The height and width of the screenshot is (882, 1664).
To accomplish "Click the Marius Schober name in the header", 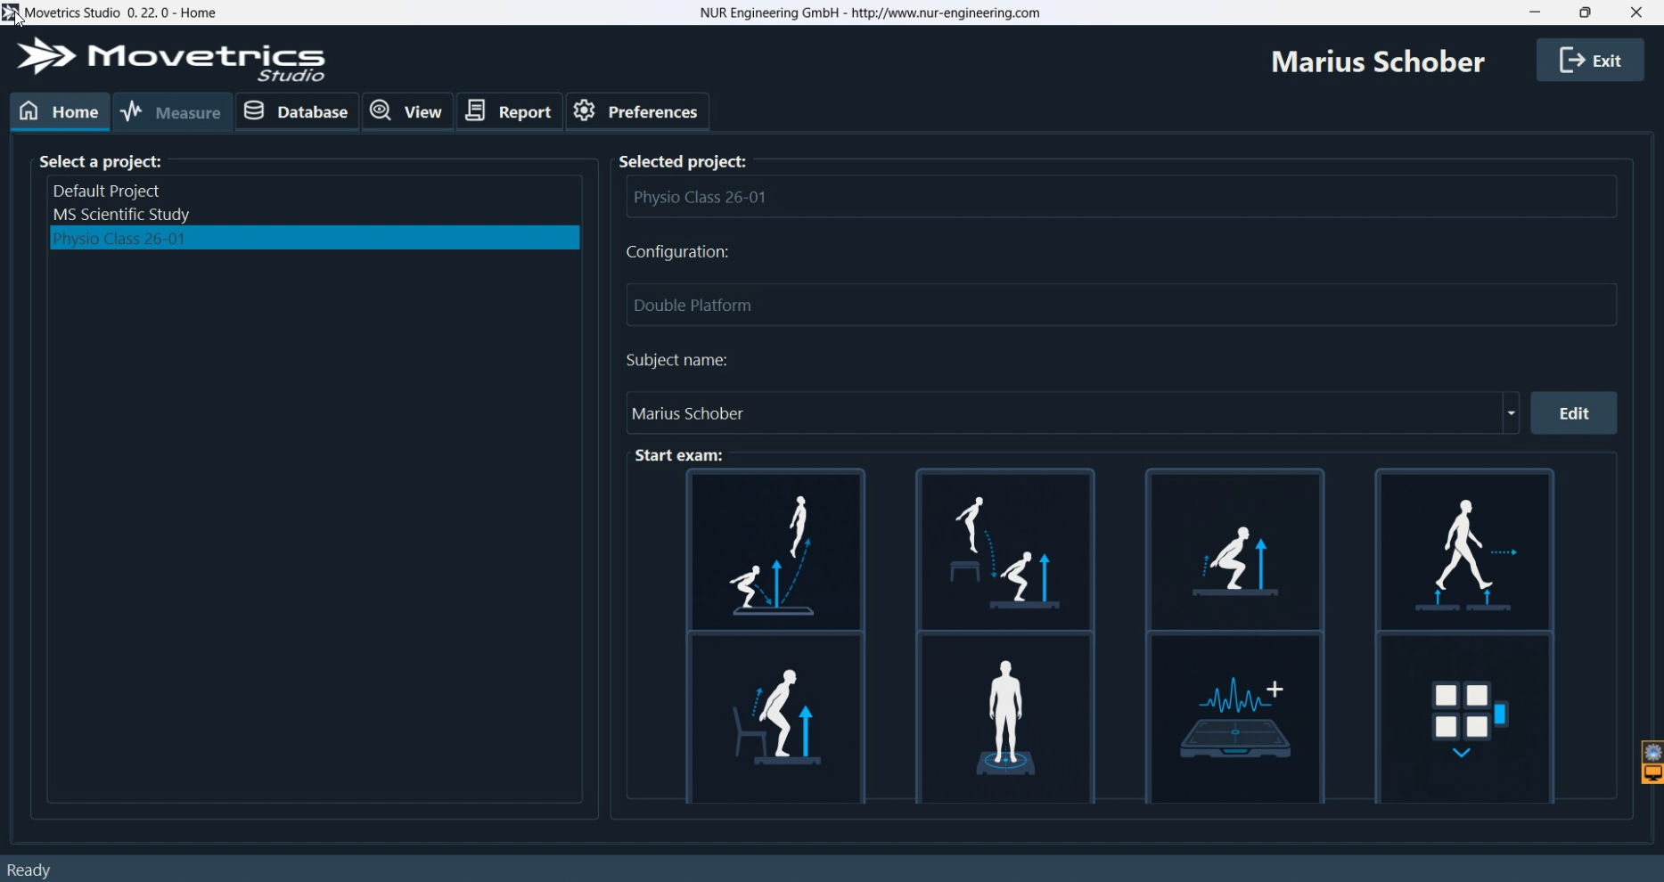I will pos(1378,61).
